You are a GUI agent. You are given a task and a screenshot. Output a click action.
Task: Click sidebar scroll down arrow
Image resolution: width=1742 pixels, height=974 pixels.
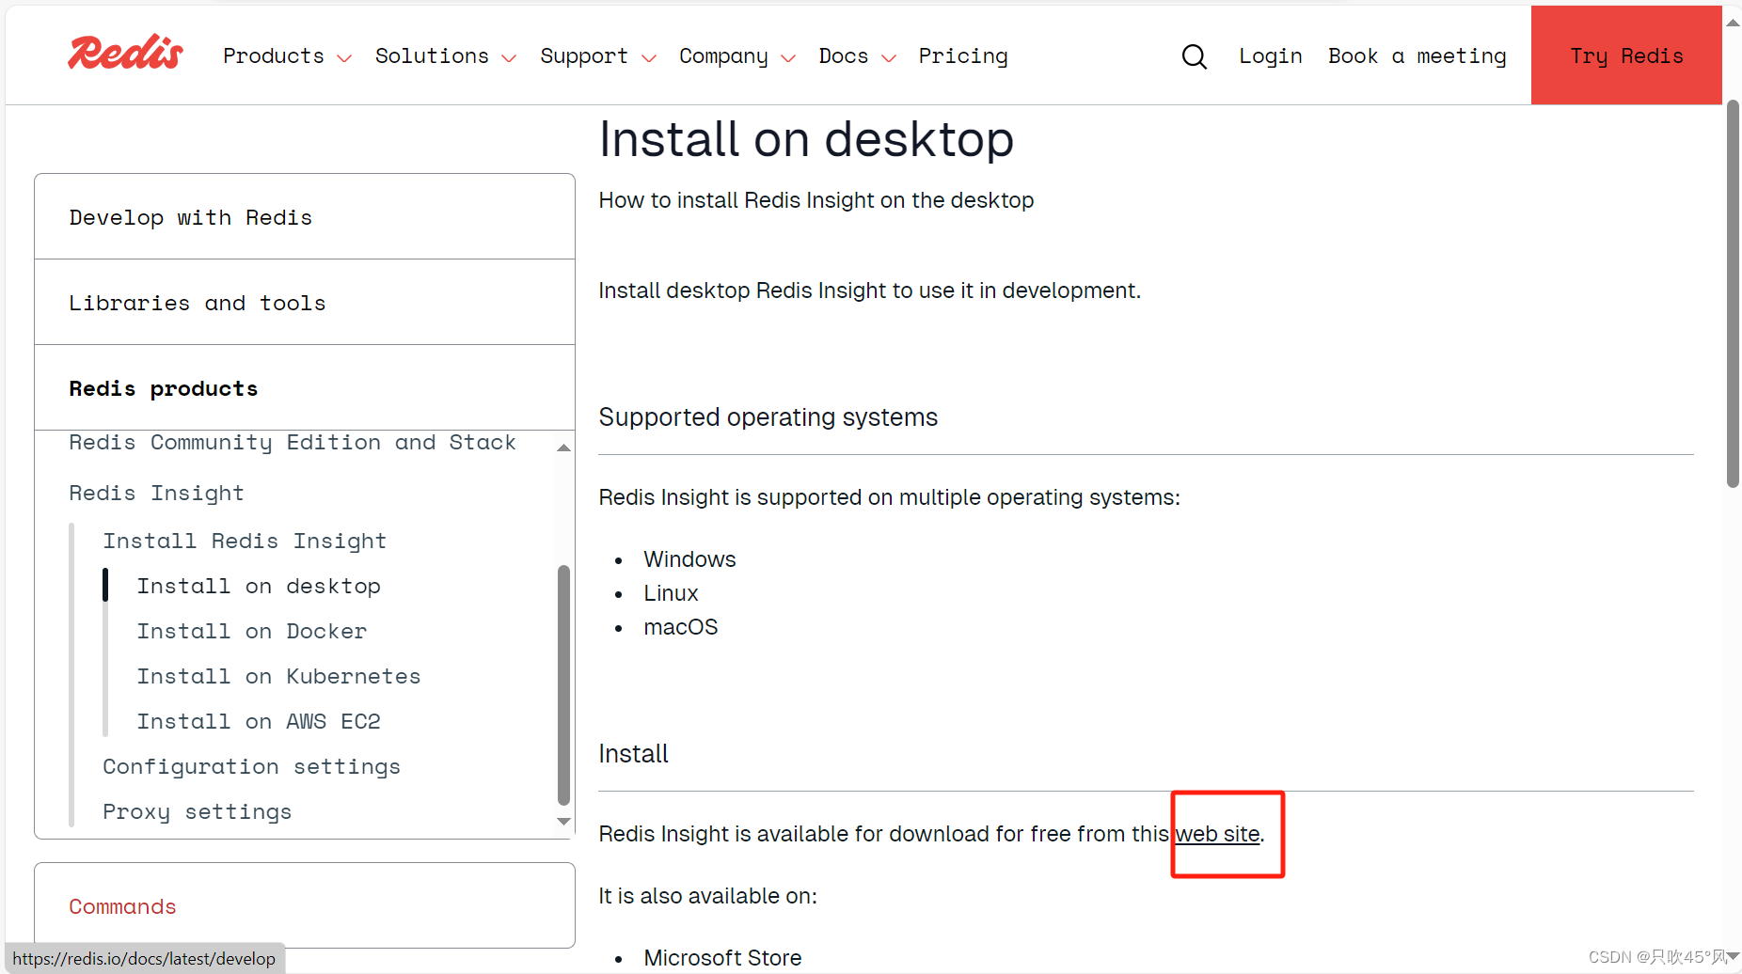click(x=563, y=821)
